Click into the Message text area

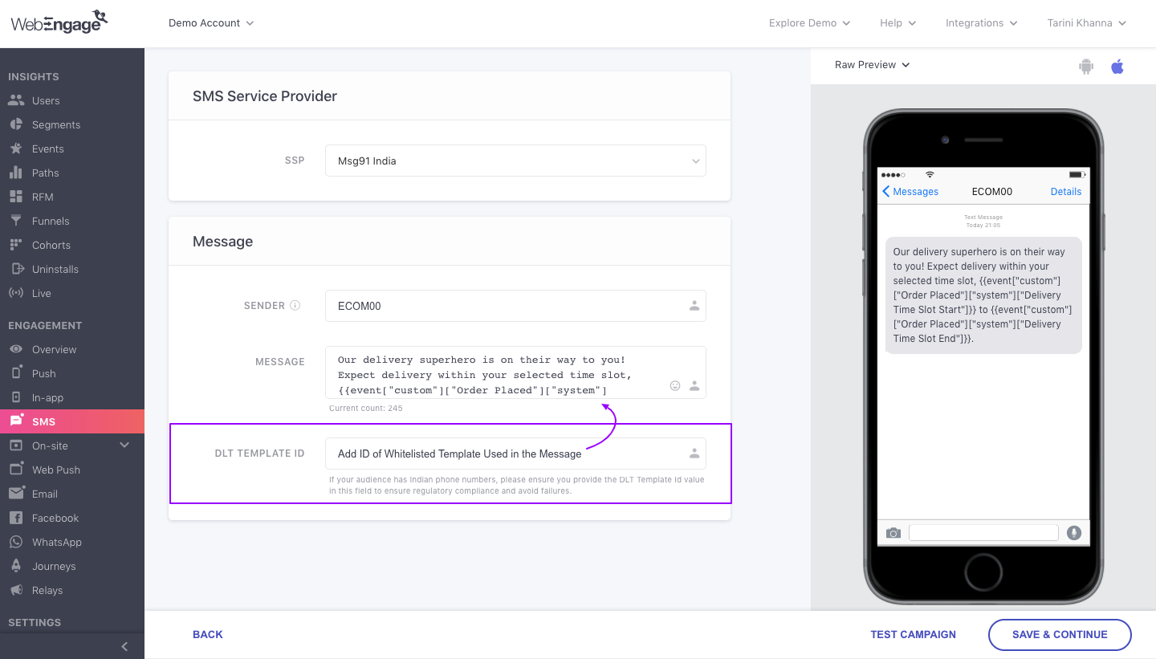coord(515,372)
